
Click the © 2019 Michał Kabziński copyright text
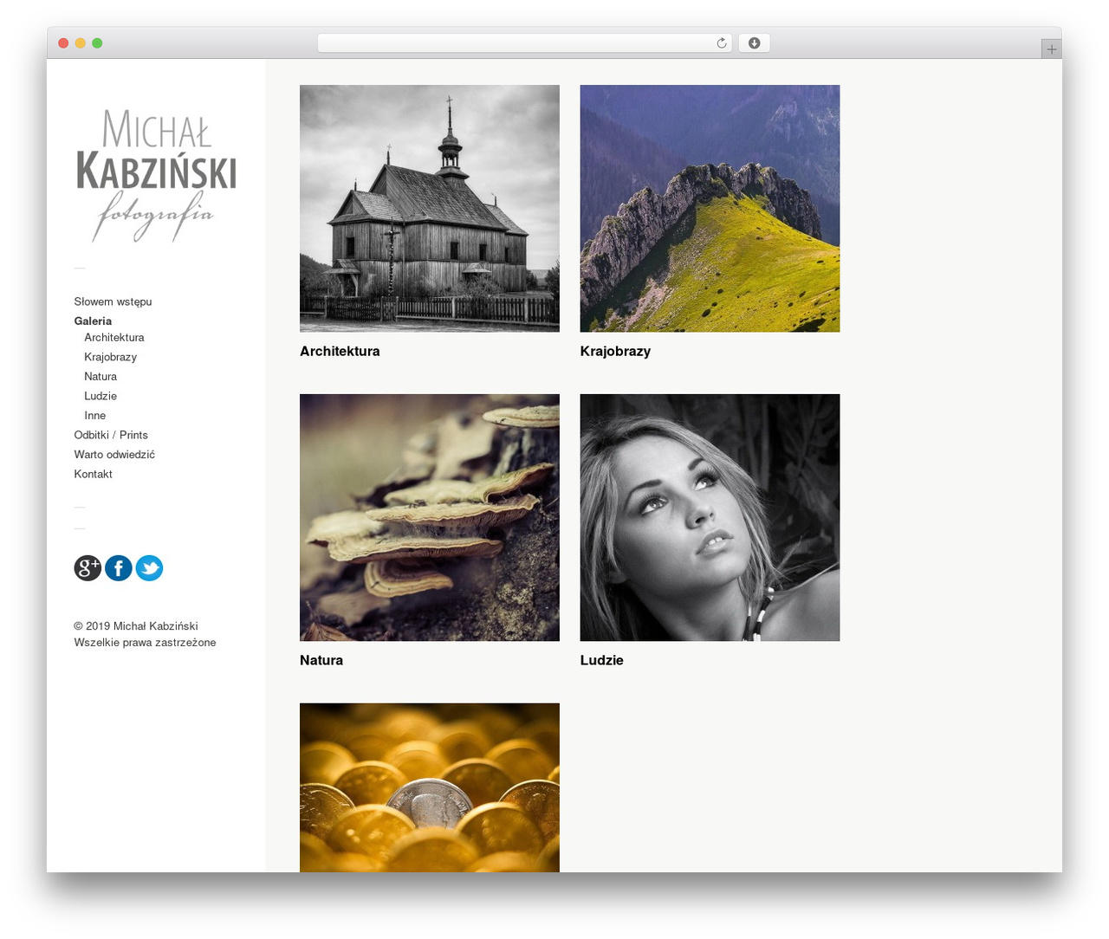pos(136,625)
